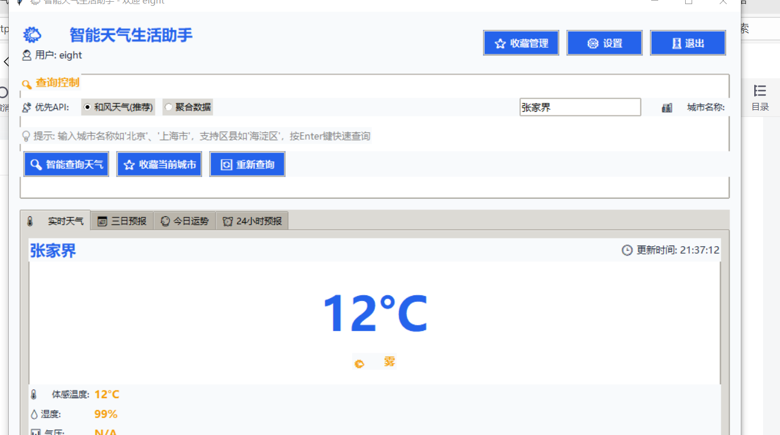Click the clock icon next to 更新时间
This screenshot has height=435, width=780.
626,250
